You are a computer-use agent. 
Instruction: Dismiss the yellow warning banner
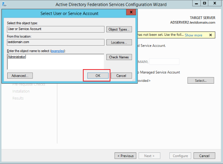pos(211,35)
